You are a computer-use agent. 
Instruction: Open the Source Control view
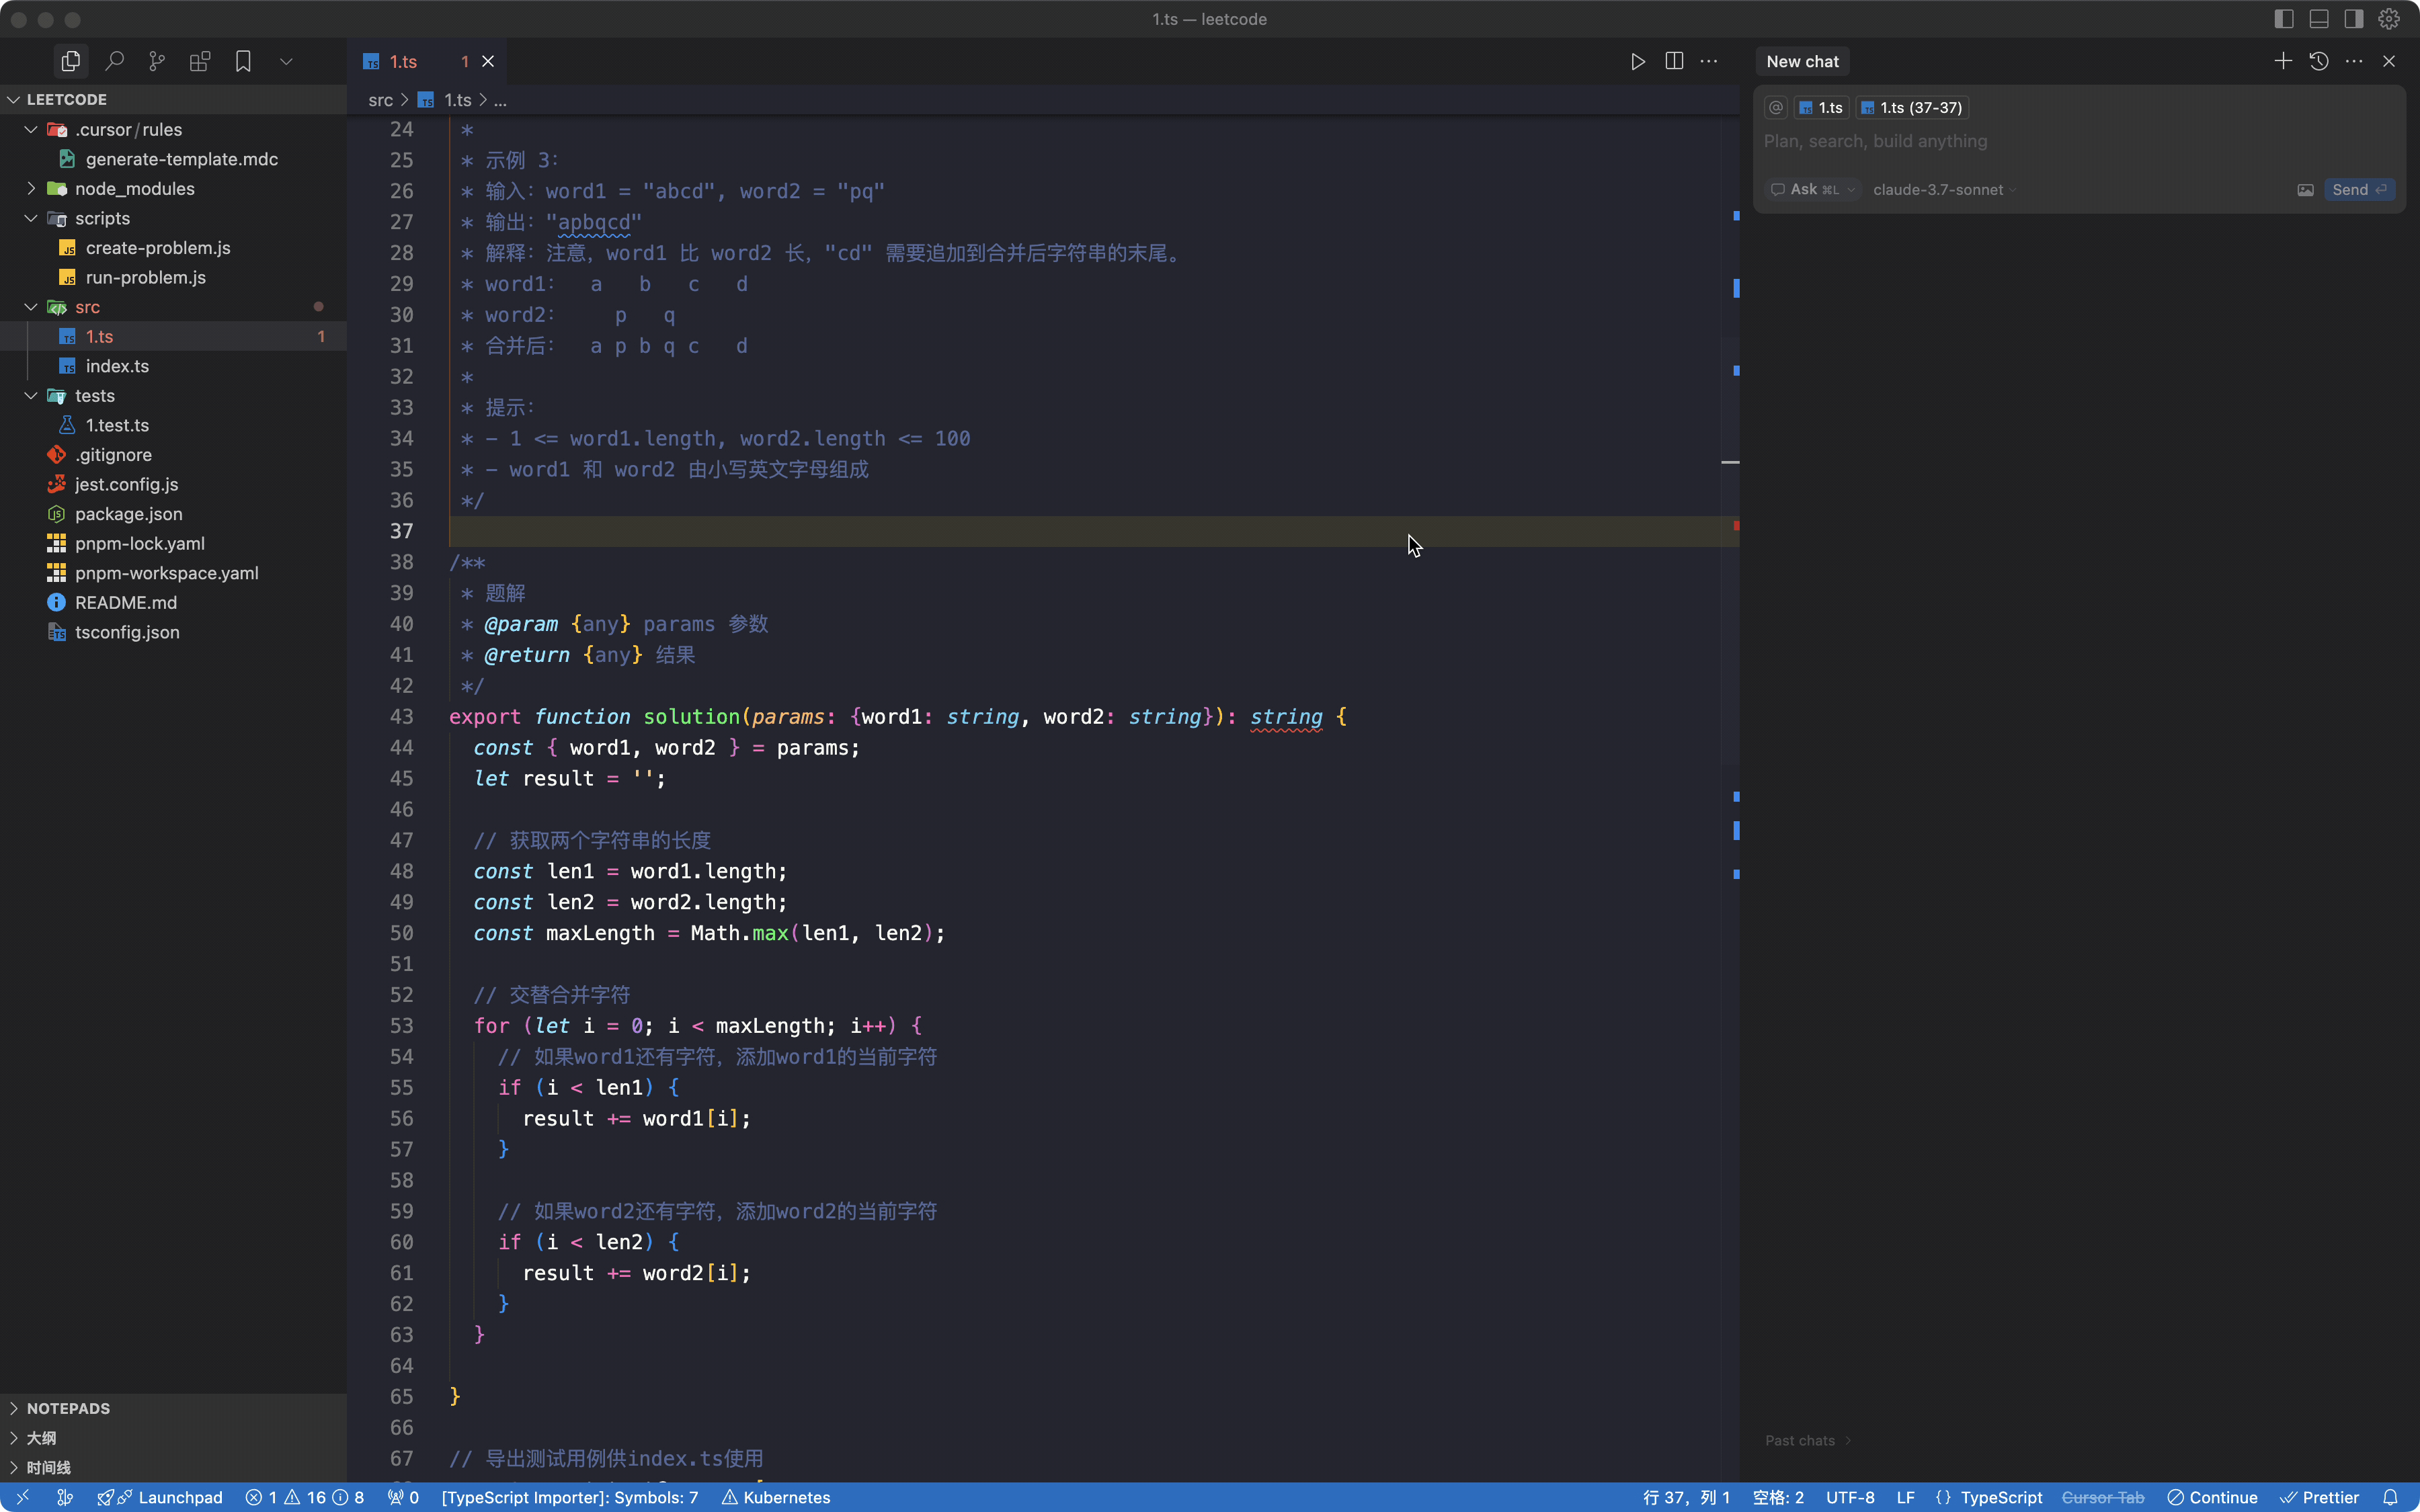(x=157, y=61)
